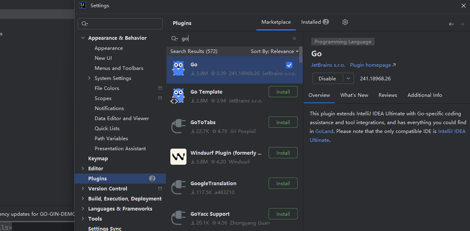Screen dimensions: 470x231
Task: Click the project-level icon beside File Colors
Action: point(160,88)
